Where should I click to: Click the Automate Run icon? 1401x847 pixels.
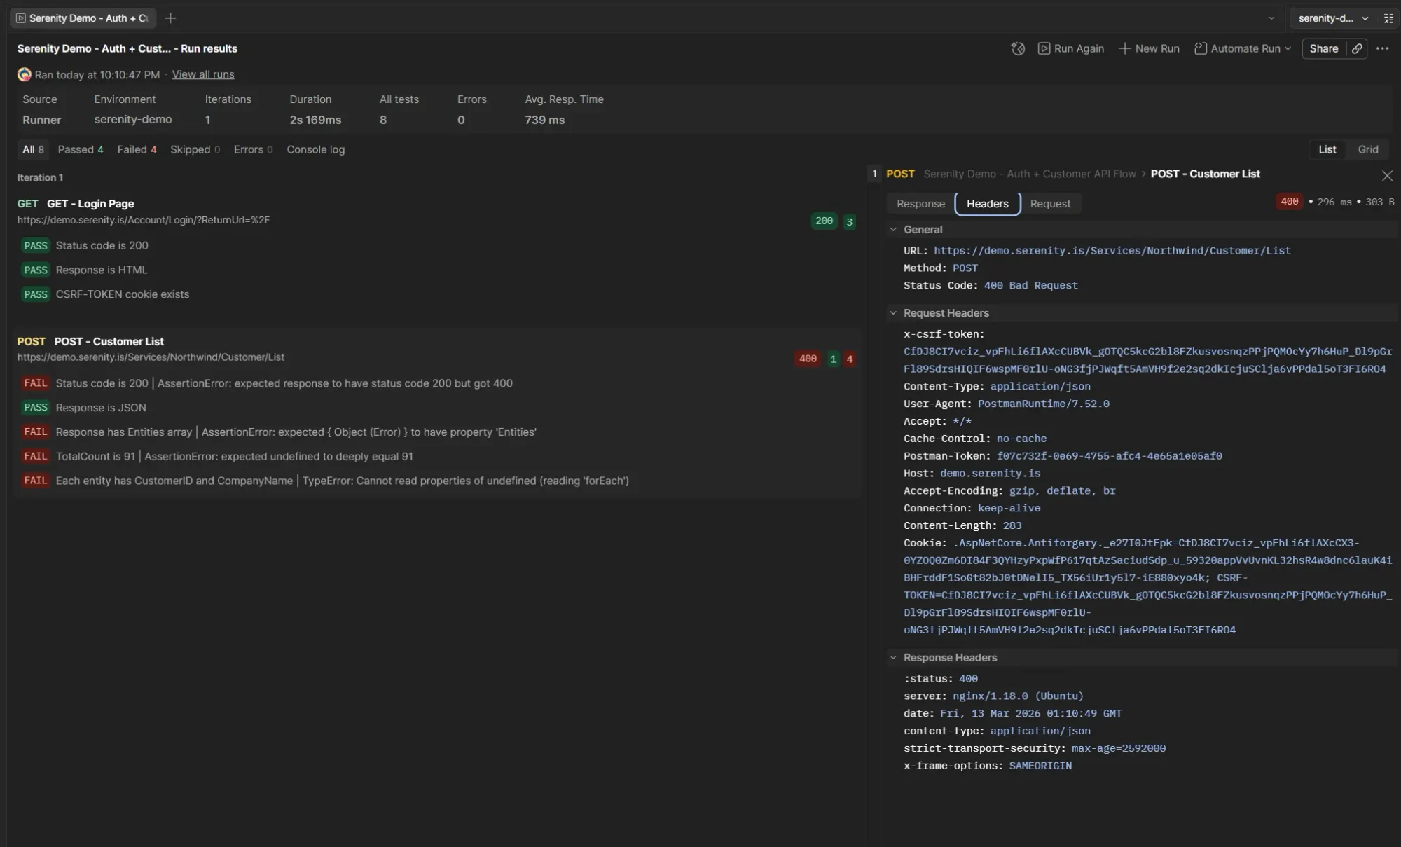[1201, 48]
